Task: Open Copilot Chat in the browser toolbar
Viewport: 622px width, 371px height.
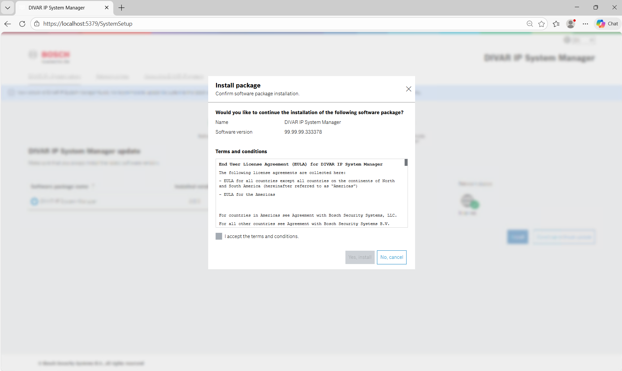Action: 607,23
